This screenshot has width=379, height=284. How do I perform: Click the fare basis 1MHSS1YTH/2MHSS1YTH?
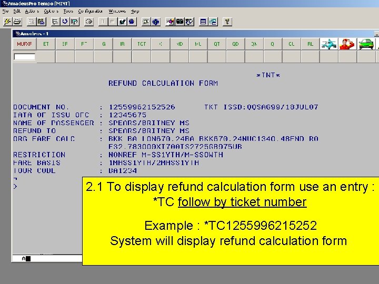click(154, 163)
